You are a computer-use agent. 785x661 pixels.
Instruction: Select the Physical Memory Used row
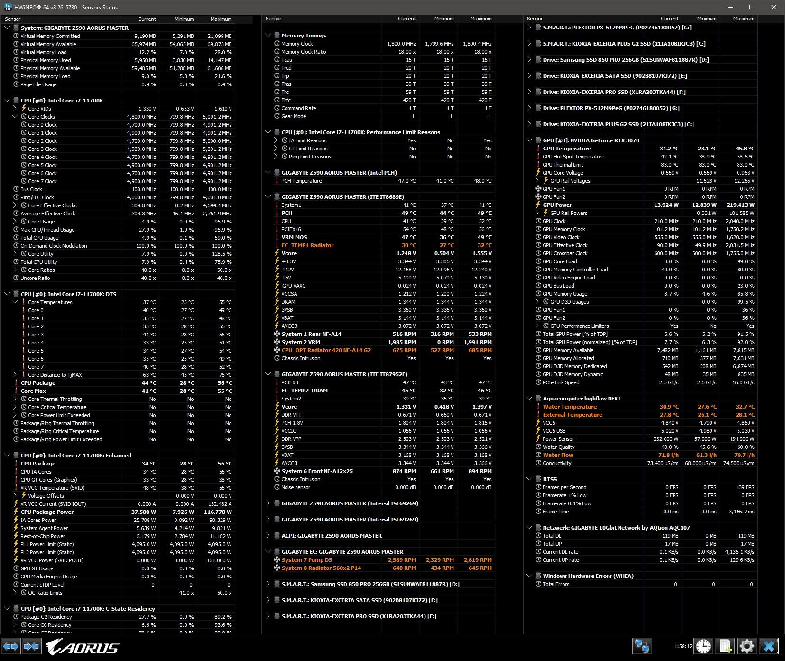click(118, 60)
